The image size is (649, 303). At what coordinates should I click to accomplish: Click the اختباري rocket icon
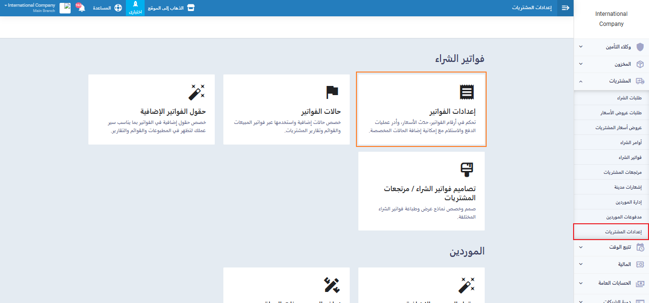click(x=135, y=4)
